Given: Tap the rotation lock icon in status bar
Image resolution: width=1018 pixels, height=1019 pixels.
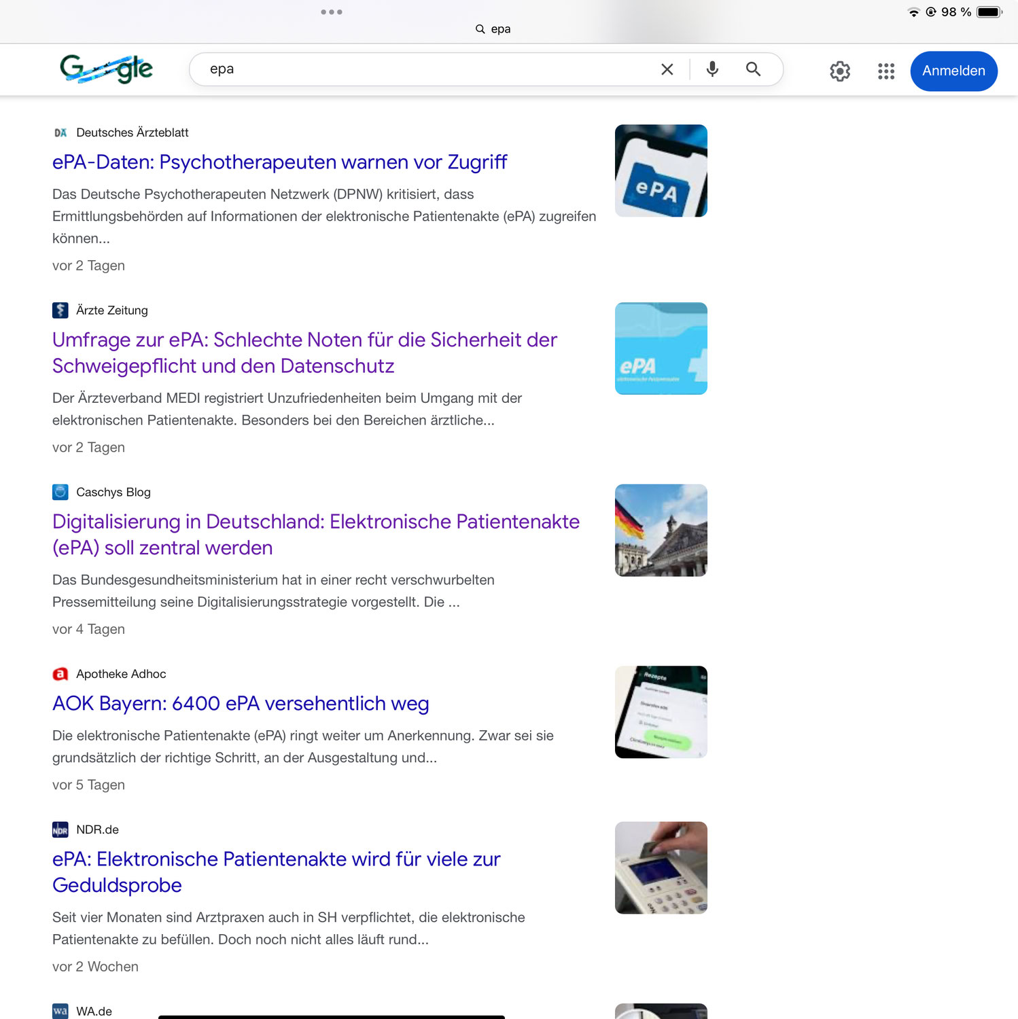Looking at the screenshot, I should click(931, 12).
